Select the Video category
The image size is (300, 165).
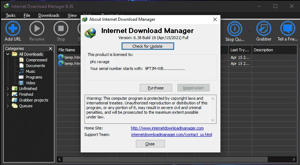click(30, 83)
